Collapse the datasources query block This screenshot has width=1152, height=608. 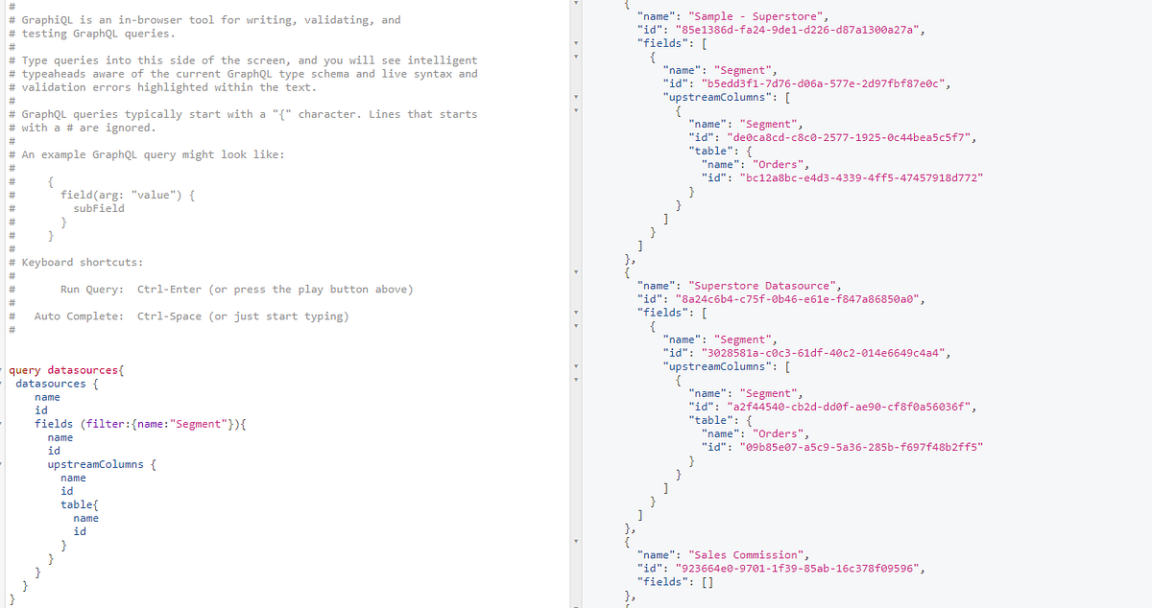coord(4,383)
